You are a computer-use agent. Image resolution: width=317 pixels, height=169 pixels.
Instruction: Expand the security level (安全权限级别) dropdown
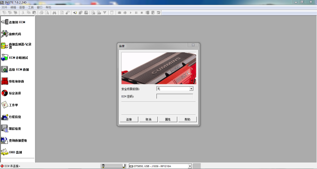coord(191,89)
